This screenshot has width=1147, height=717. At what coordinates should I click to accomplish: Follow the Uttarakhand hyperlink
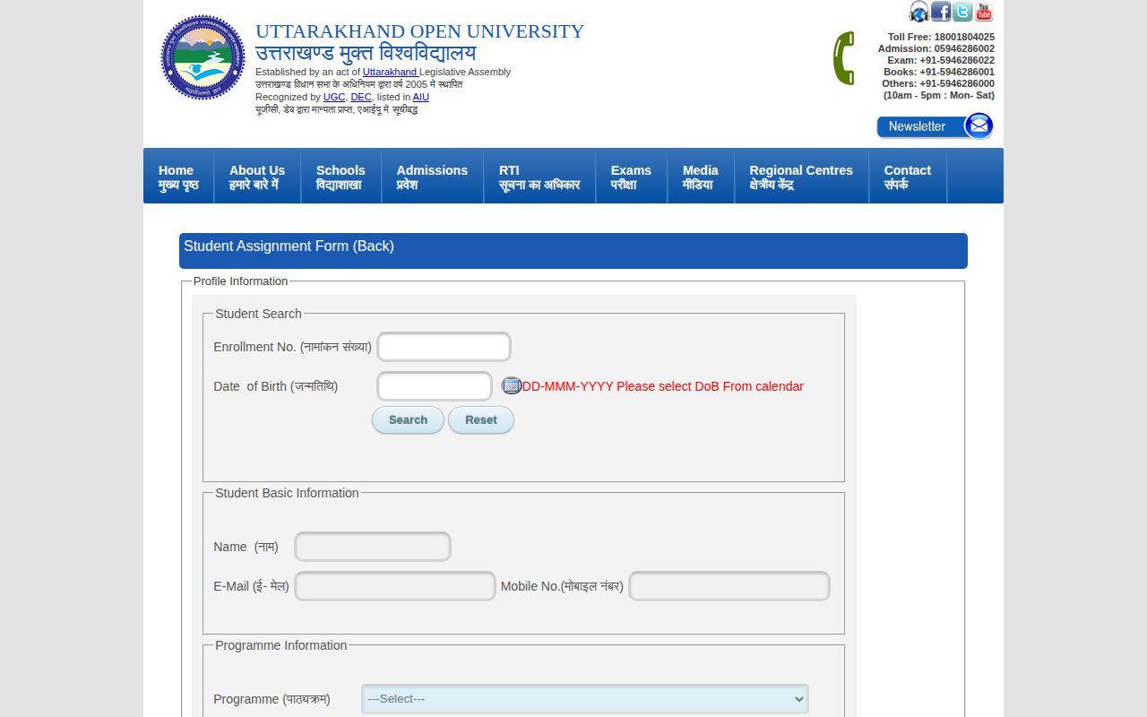390,72
